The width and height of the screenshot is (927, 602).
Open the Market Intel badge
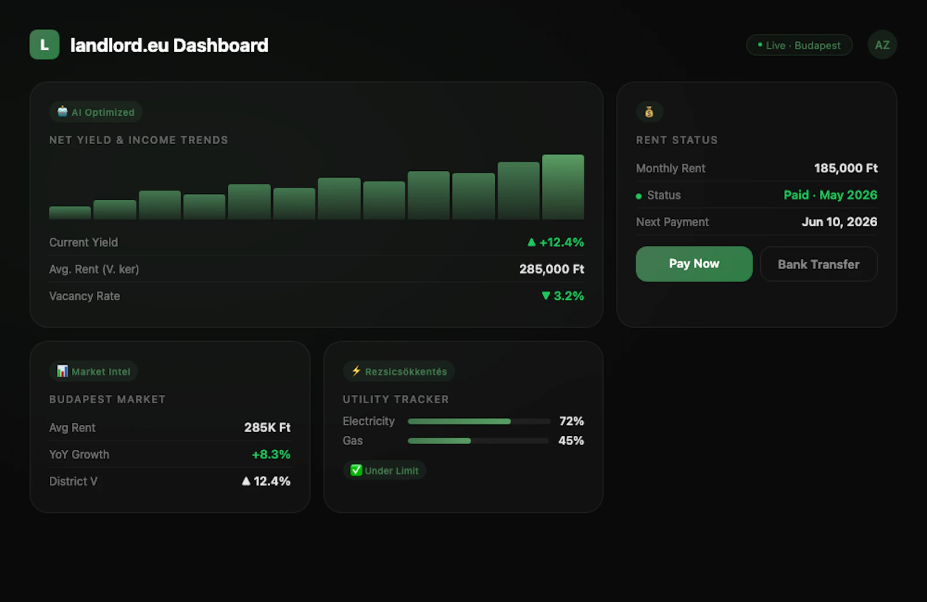click(x=93, y=371)
